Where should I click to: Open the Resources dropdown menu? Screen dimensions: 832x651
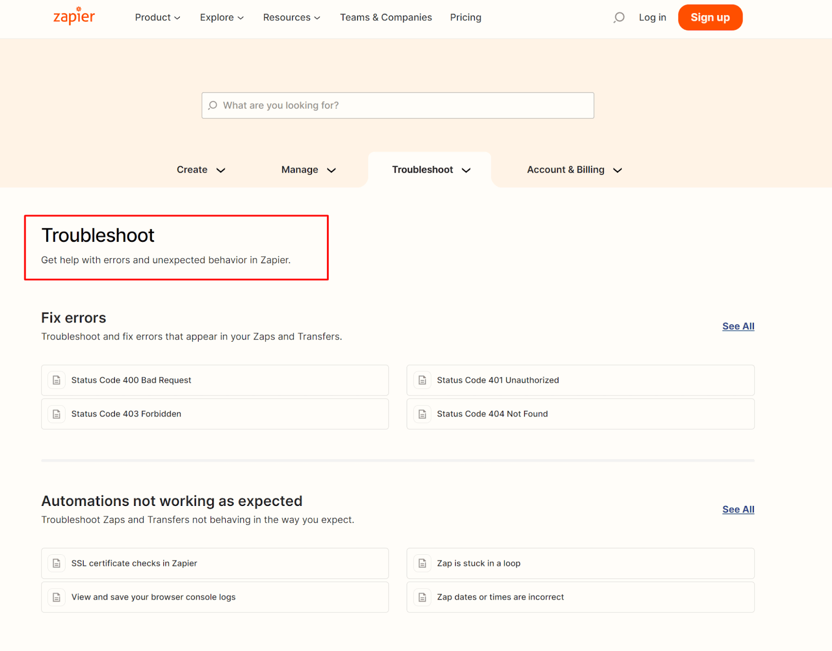point(291,18)
